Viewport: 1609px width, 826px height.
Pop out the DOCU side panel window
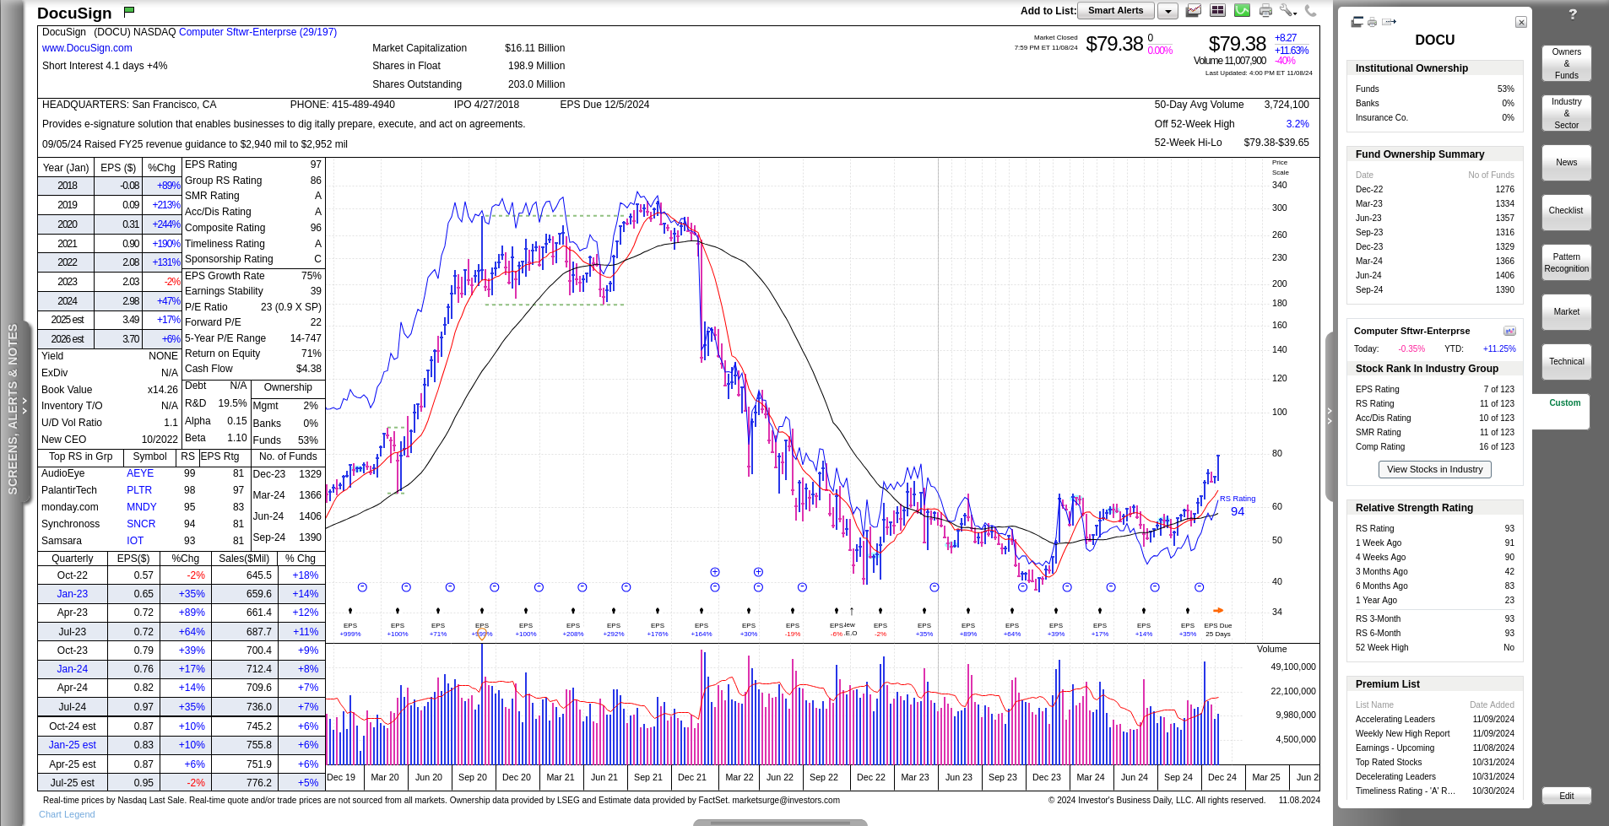tap(1357, 22)
